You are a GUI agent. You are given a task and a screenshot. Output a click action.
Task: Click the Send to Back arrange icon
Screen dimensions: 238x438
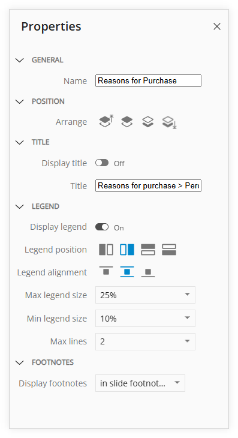click(x=170, y=122)
